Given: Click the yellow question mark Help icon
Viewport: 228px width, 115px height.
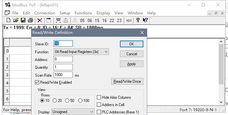Looking at the screenshot, I should [x=138, y=20].
